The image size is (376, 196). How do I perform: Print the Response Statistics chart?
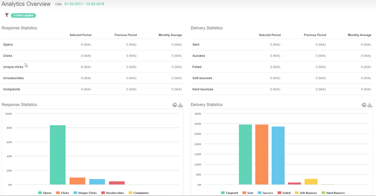175,105
